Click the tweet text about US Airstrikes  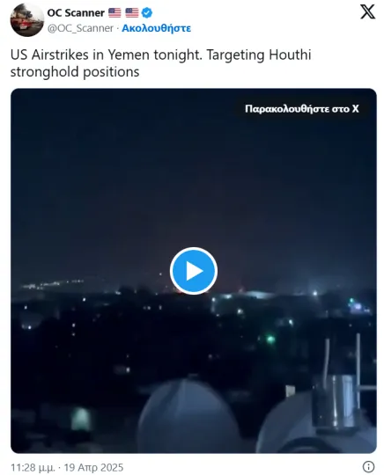[161, 63]
